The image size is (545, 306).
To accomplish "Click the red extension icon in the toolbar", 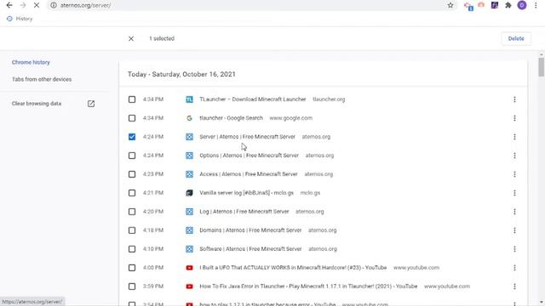I will coord(481,5).
